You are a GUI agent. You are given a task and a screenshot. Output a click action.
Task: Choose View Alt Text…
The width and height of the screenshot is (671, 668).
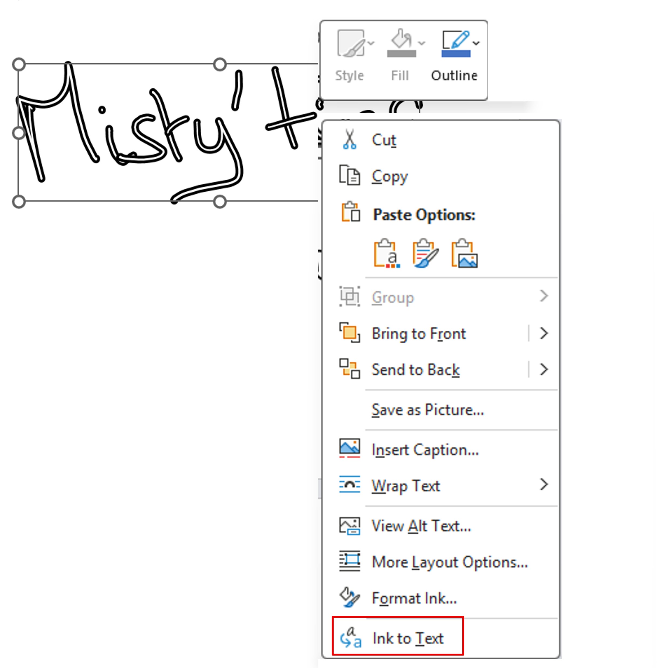441,526
